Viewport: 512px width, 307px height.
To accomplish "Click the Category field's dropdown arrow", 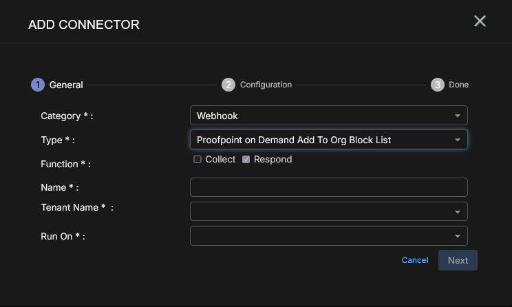I will coord(458,116).
